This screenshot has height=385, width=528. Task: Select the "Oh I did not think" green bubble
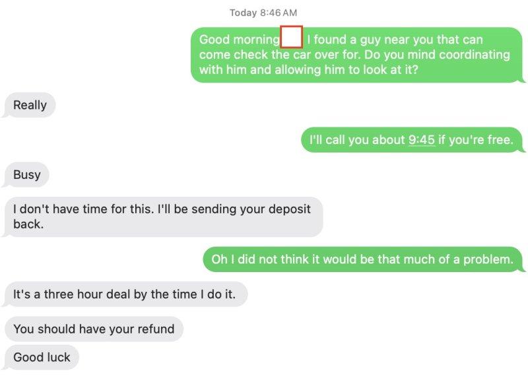coord(362,260)
